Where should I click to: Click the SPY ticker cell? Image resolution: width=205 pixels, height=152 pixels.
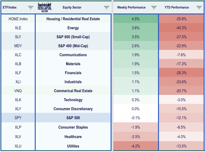point(18,118)
